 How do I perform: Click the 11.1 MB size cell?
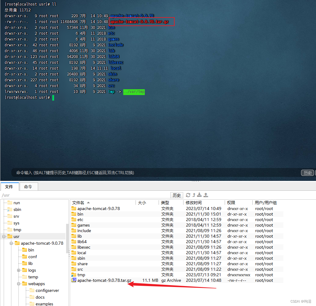click(150, 280)
